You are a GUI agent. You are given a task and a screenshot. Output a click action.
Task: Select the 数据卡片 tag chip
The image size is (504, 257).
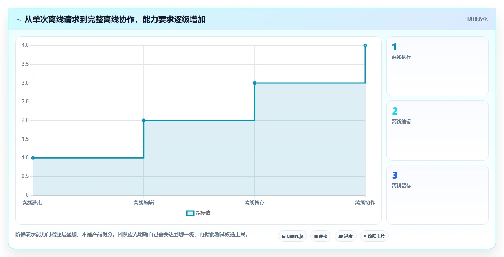[374, 236]
